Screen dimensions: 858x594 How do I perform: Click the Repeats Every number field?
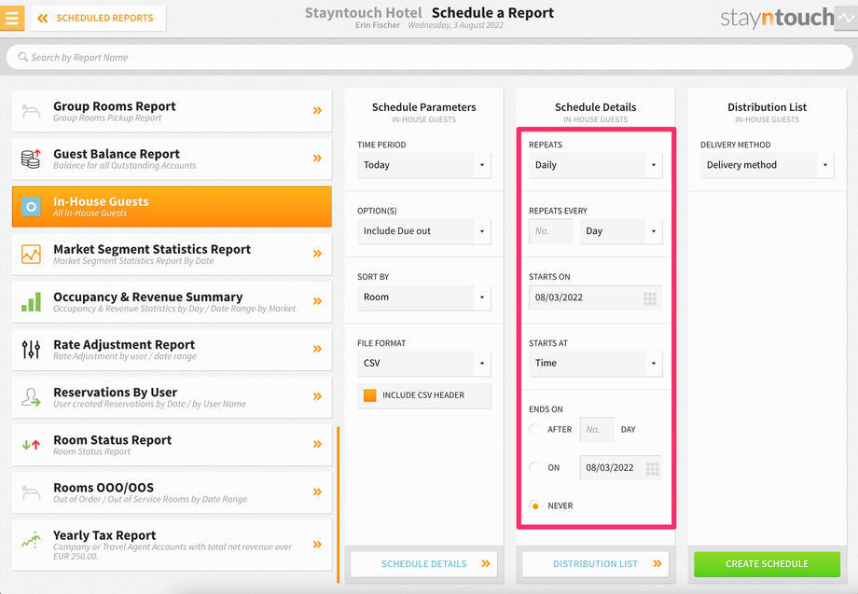tap(551, 231)
